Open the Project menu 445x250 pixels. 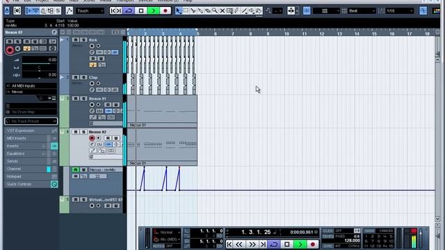[42, 1]
